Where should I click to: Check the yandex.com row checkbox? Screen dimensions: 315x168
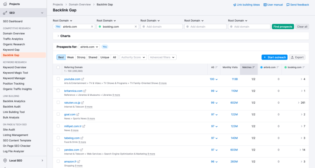coord(58,150)
